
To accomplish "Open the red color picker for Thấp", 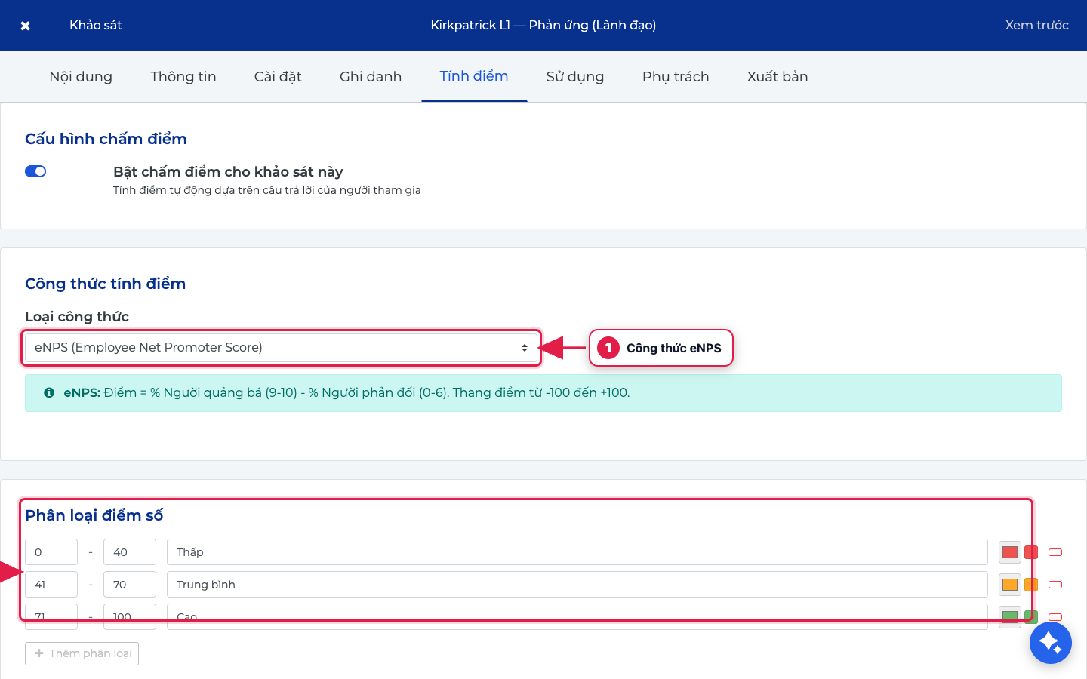I will [1010, 552].
